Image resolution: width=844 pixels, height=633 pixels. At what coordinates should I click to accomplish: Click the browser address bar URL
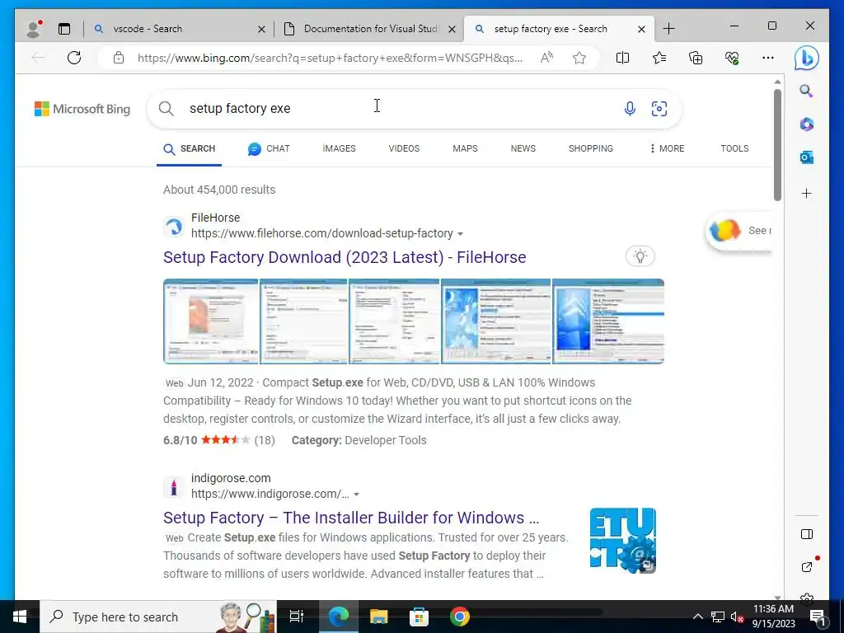point(330,58)
